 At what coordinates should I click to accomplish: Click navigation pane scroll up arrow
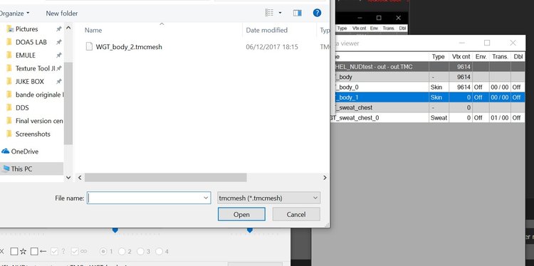click(x=68, y=28)
